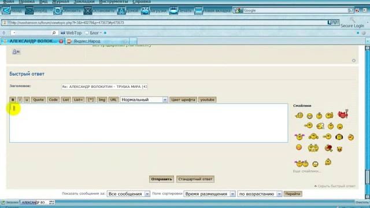Submit reply with Отправить button
Image resolution: width=370 pixels, height=208 pixels.
[161, 179]
